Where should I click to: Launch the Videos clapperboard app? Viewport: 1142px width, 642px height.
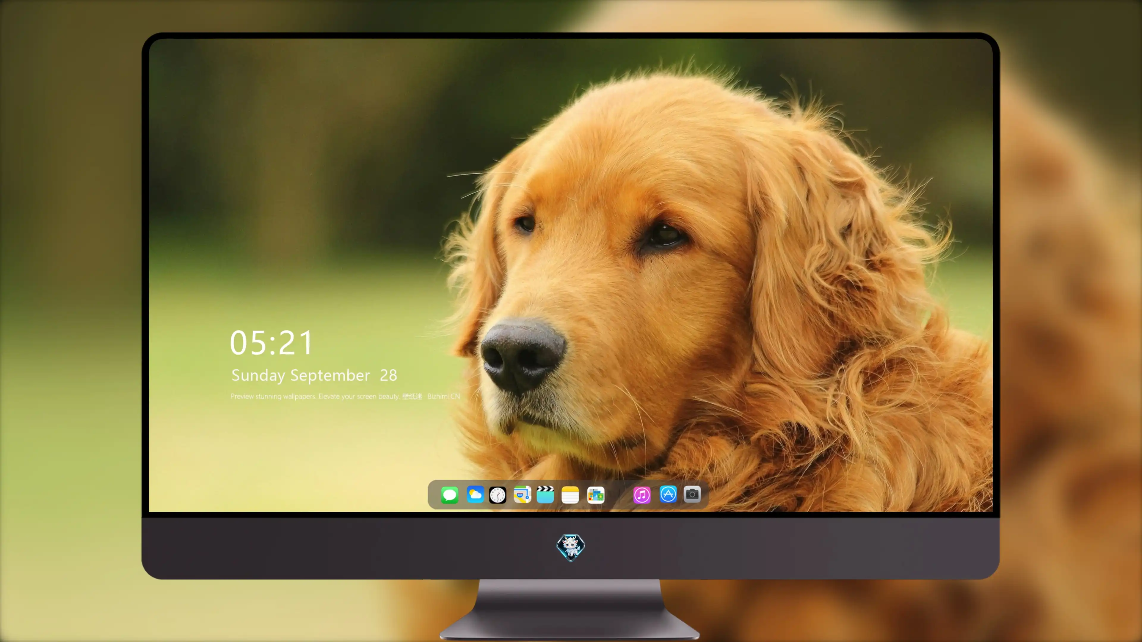coord(545,495)
